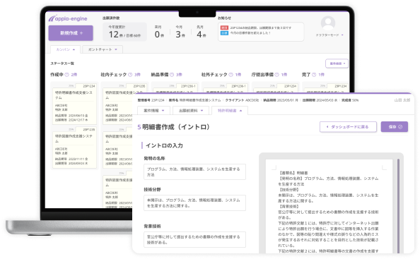Screen dimensions: 420x259
Task: Click 山田 太郎 user name in detail panel
Action: 402,100
